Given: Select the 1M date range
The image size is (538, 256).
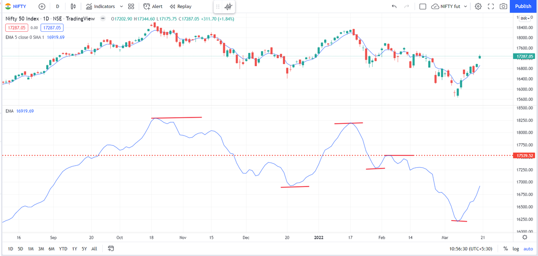Looking at the screenshot, I should point(30,248).
